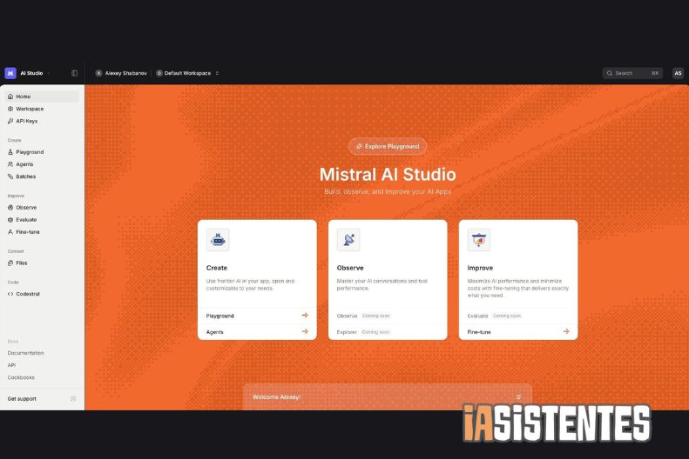This screenshot has width=689, height=459.
Task: Click Observe row in Observe card
Action: coord(388,316)
